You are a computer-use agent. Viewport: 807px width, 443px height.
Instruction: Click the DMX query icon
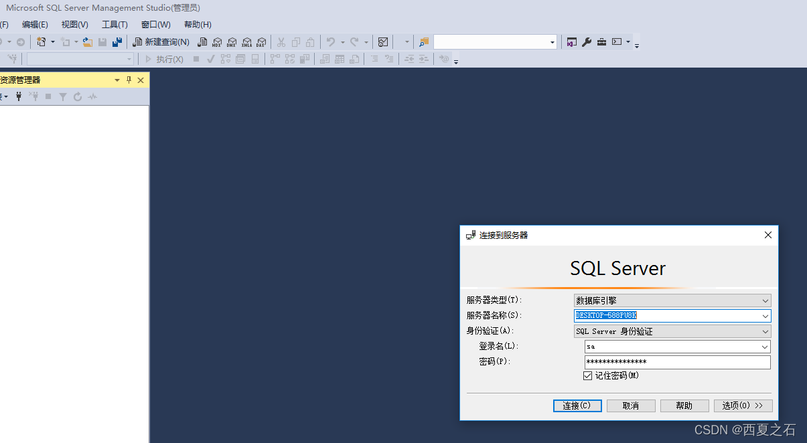click(x=232, y=41)
